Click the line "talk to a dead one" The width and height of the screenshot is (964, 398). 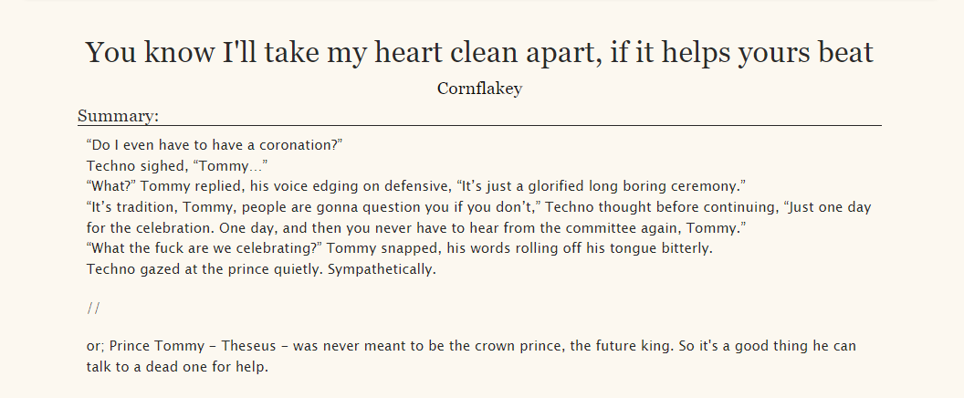tap(178, 367)
